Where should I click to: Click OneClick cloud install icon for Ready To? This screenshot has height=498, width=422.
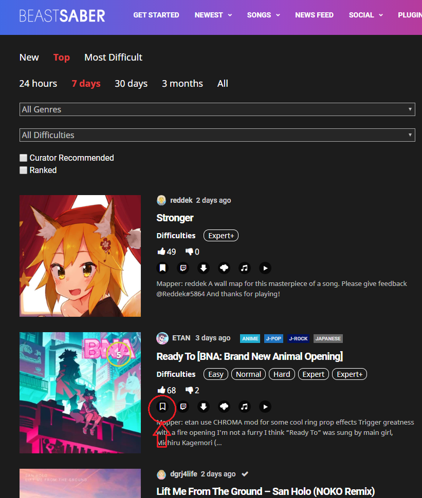224,407
